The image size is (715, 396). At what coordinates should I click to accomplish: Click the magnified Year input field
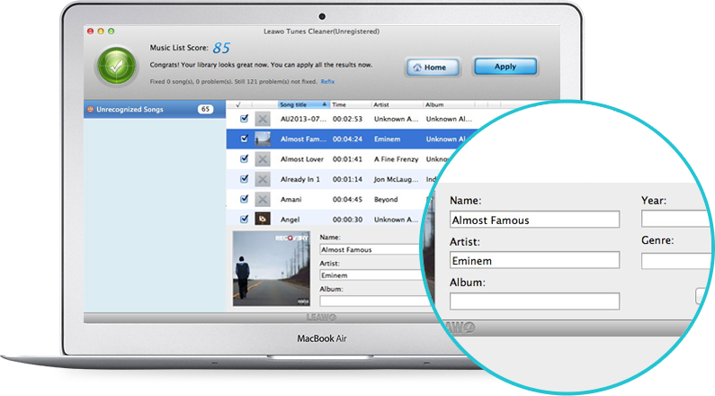coord(675,219)
